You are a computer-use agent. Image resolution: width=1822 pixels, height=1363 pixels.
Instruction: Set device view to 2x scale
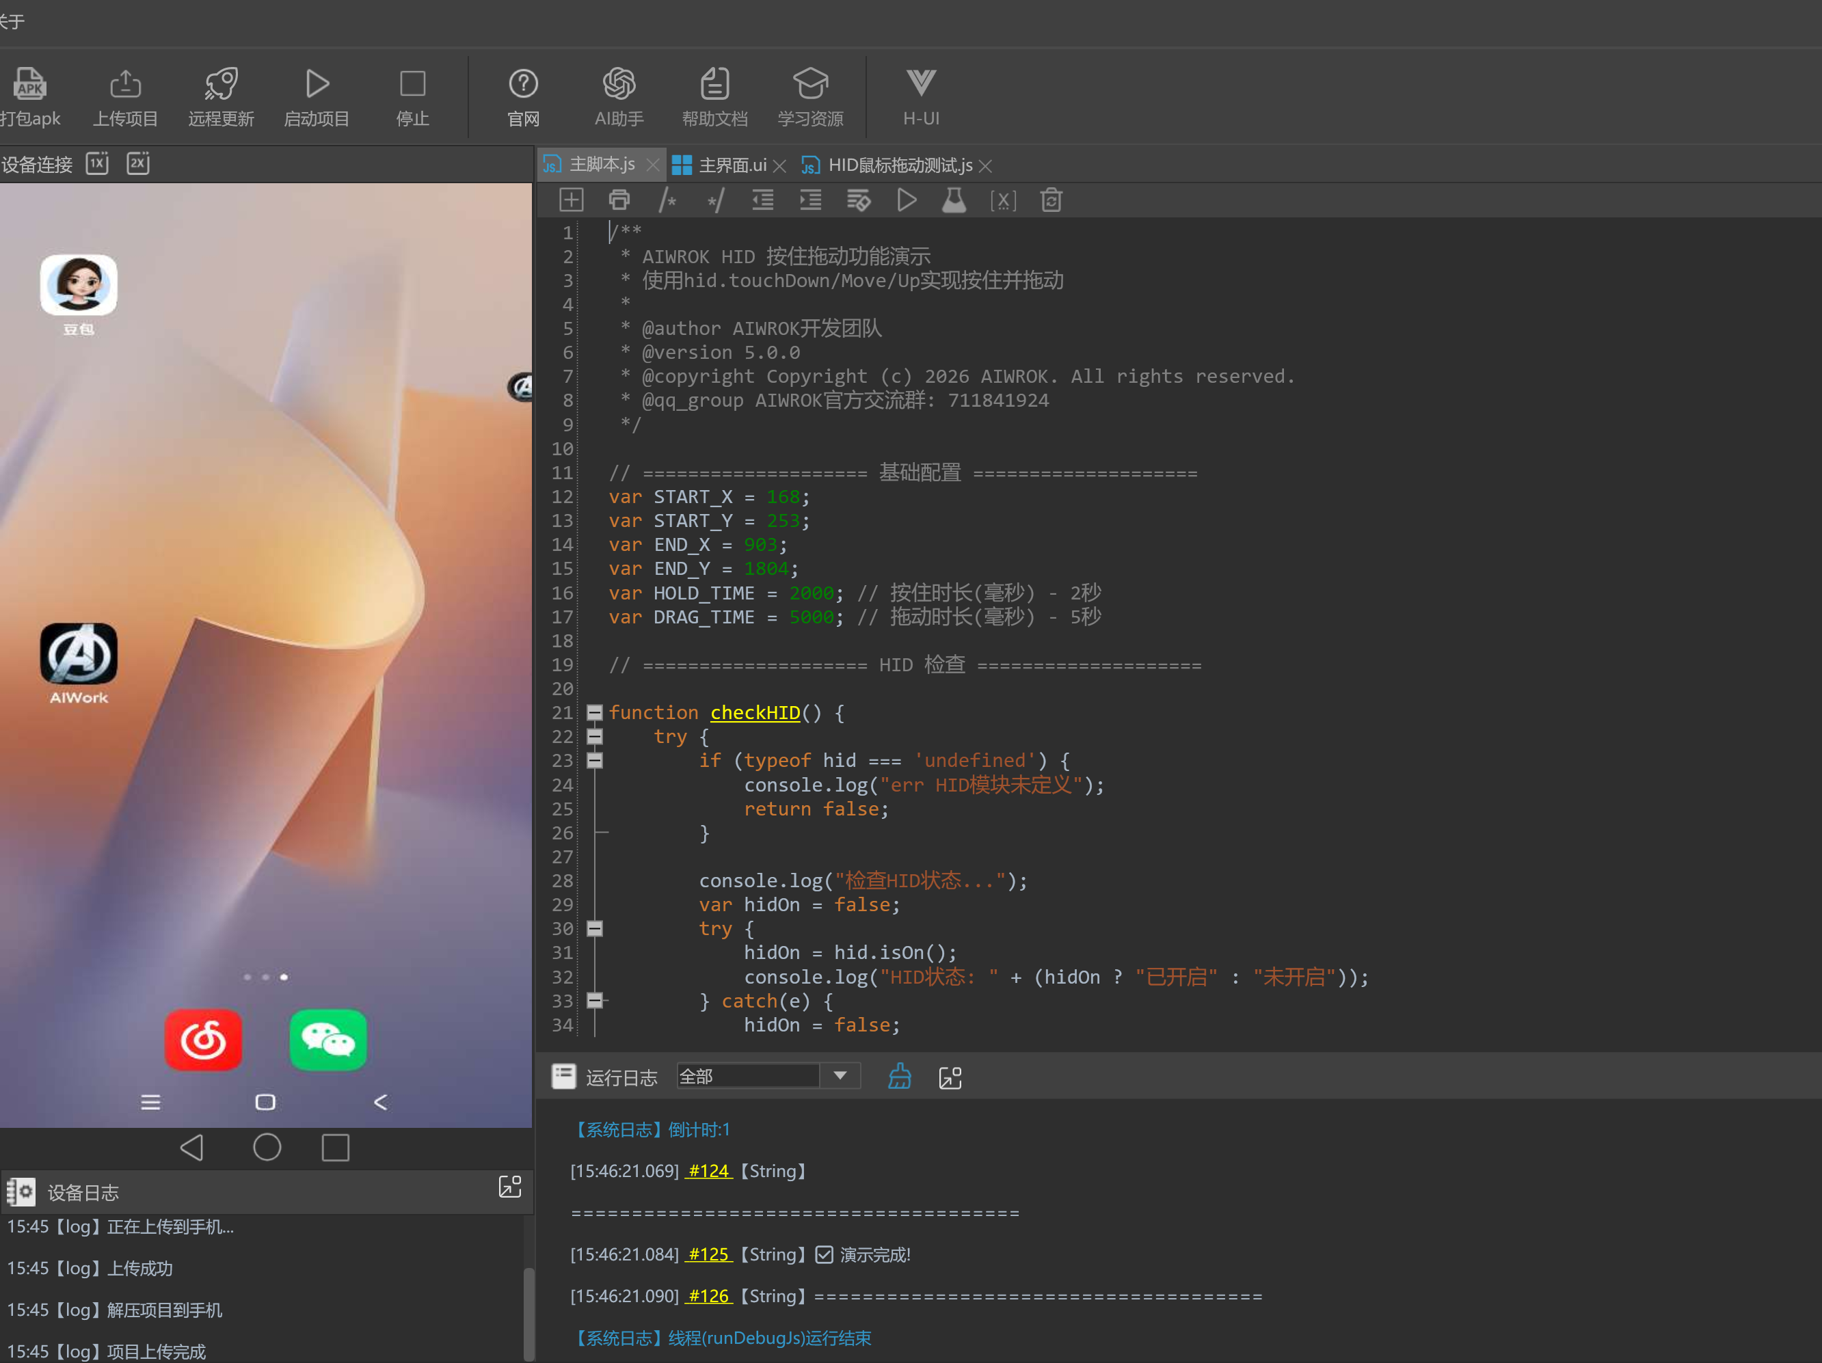tap(138, 163)
